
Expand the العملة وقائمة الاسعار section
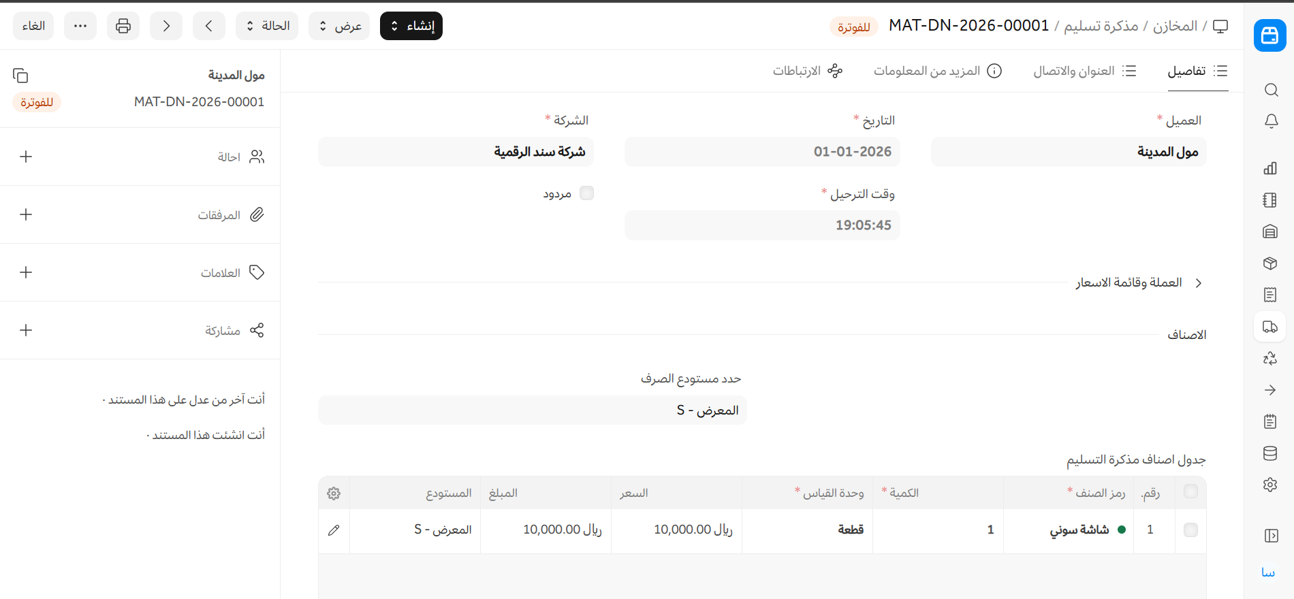pos(1137,282)
